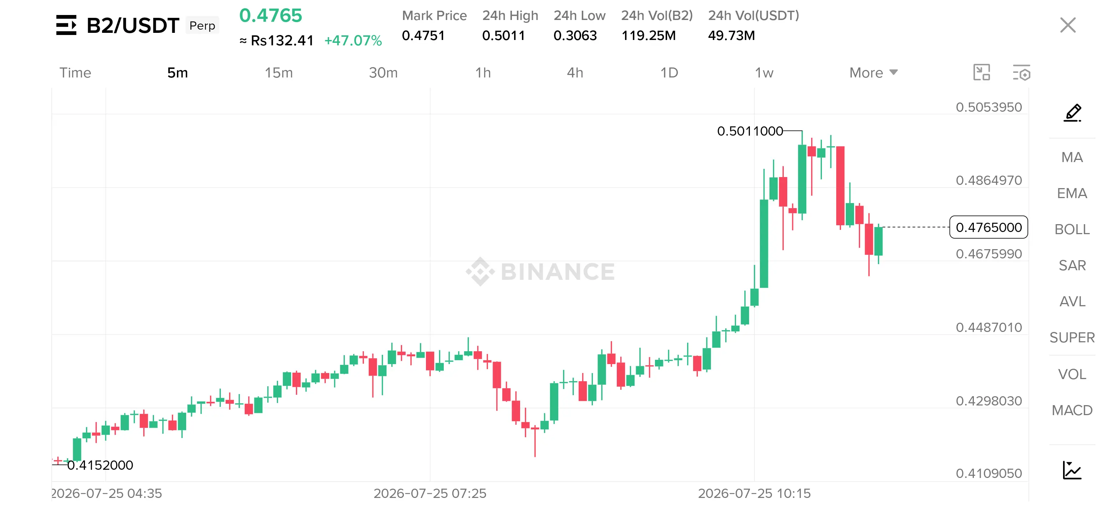The height and width of the screenshot is (514, 1113).
Task: Click the Perp contract label
Action: coord(202,25)
